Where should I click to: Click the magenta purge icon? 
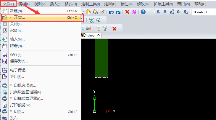pos(134,12)
